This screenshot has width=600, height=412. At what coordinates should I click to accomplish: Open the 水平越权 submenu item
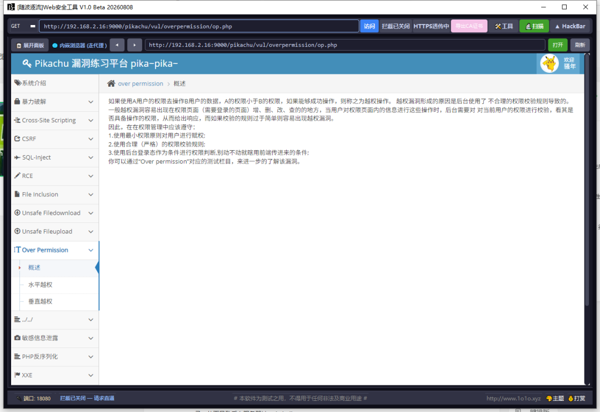[40, 285]
